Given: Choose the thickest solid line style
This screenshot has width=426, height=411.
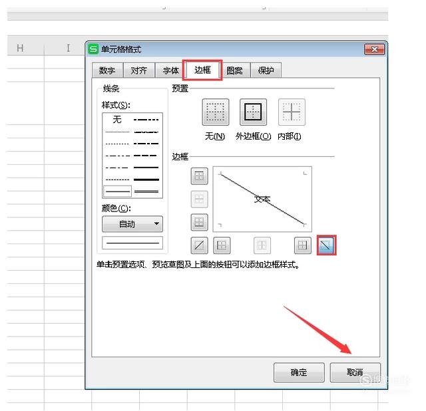Looking at the screenshot, I should point(146,180).
